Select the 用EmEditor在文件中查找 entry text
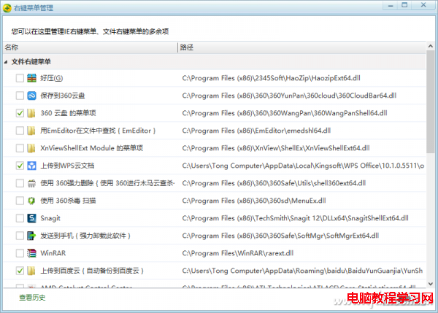The height and width of the screenshot is (313, 438). pos(98,131)
